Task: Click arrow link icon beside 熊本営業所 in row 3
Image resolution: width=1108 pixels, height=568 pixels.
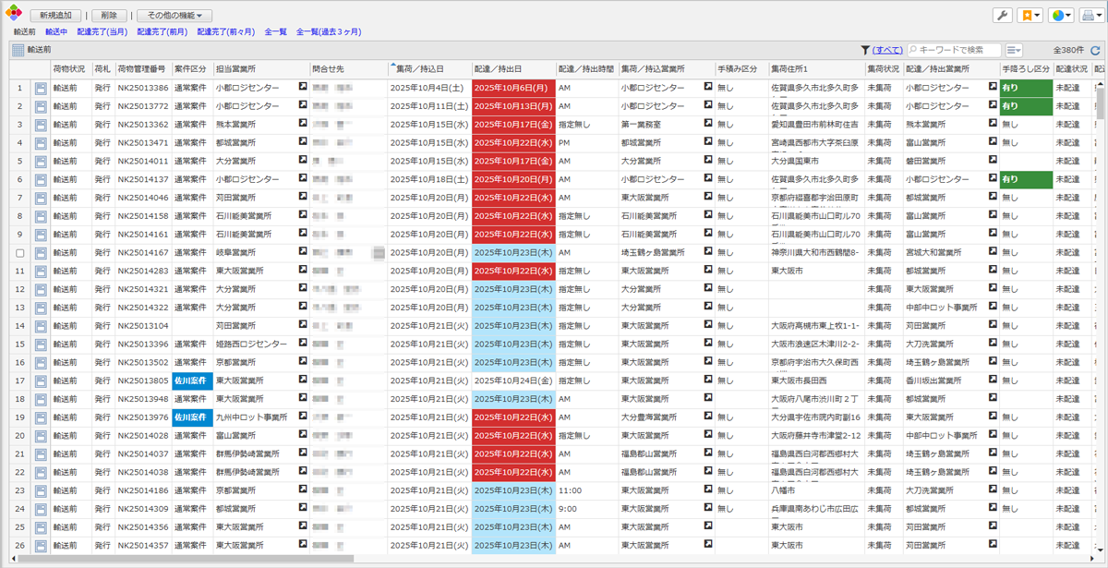Action: point(302,125)
